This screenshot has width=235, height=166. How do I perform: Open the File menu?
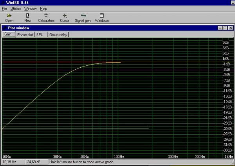(4, 9)
